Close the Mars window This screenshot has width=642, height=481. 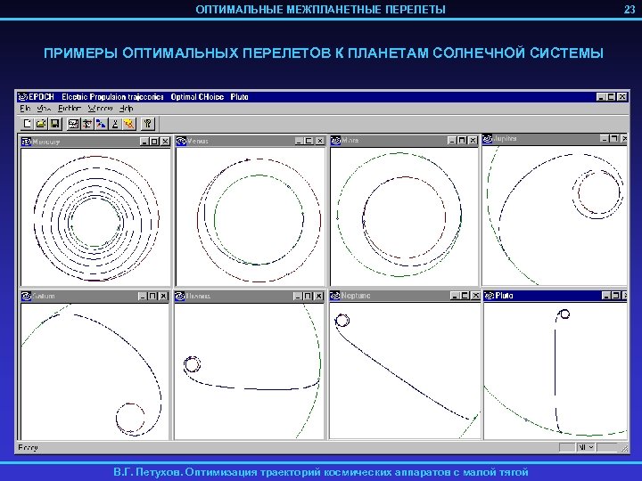pos(473,141)
